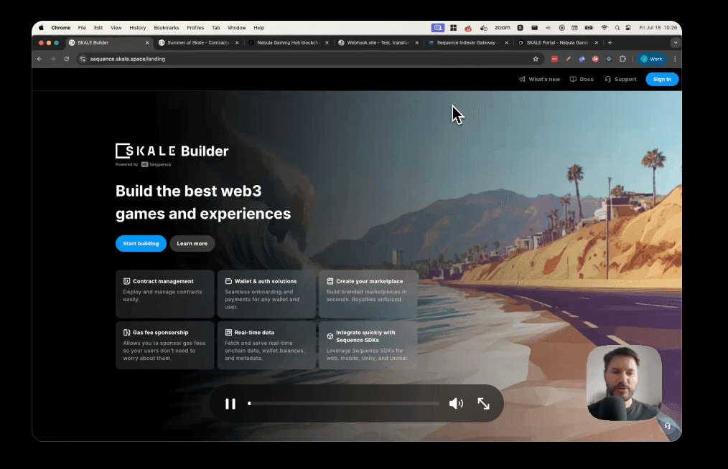
Task: Pause the video with the pause button
Action: pos(230,404)
